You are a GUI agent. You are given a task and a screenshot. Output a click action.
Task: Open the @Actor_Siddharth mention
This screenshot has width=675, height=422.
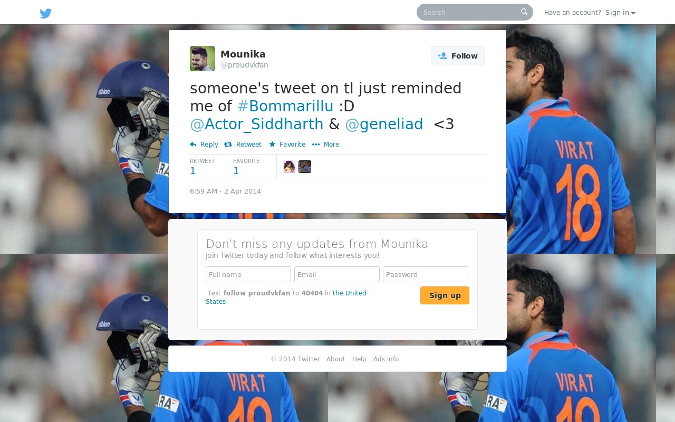pos(257,124)
